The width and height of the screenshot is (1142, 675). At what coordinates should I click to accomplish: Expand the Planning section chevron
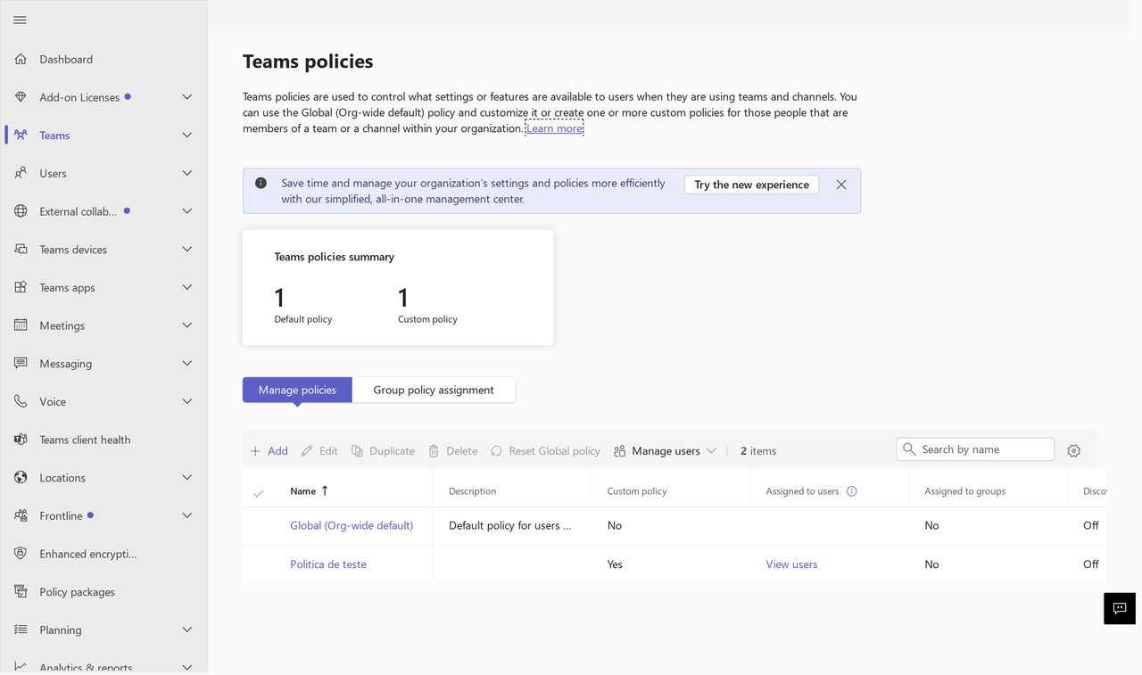point(187,630)
